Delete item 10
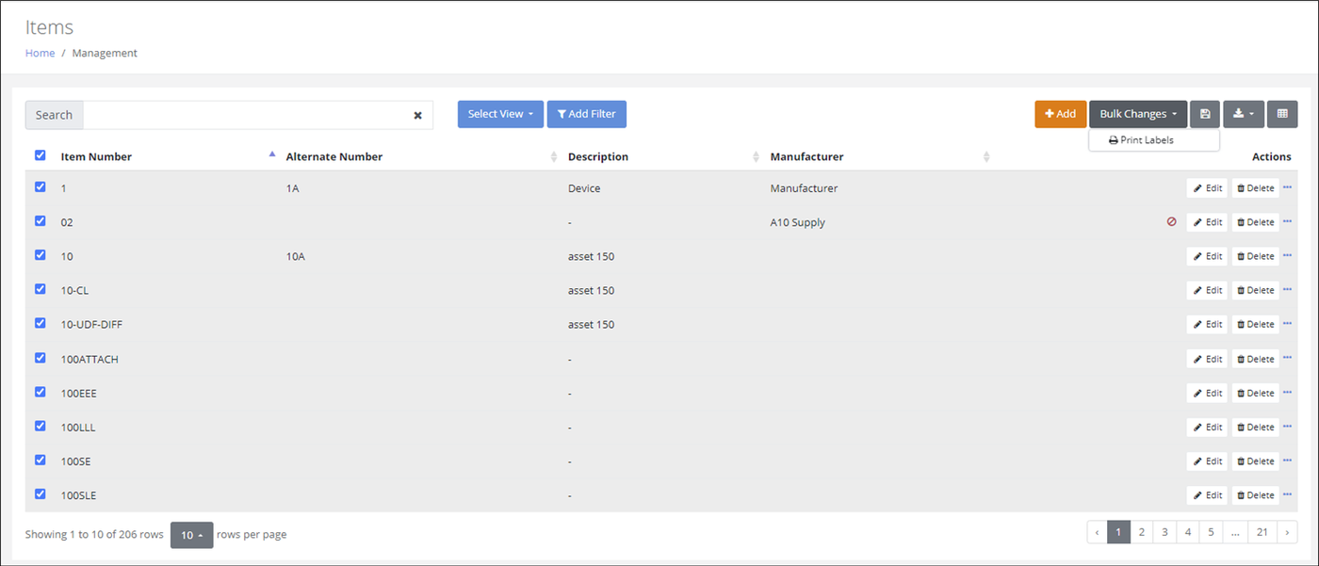Screen dimensions: 1319x566 coord(1255,256)
